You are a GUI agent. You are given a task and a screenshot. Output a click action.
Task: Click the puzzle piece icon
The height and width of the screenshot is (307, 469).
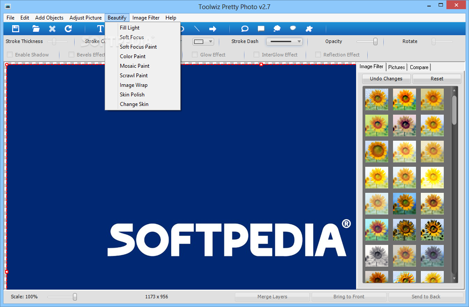click(x=309, y=29)
